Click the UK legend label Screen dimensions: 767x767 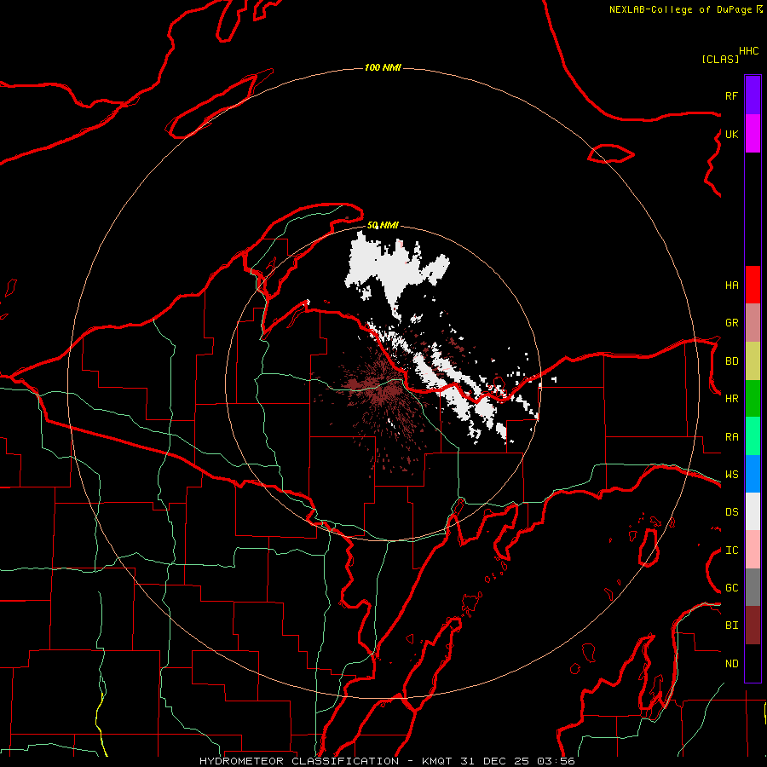click(731, 134)
